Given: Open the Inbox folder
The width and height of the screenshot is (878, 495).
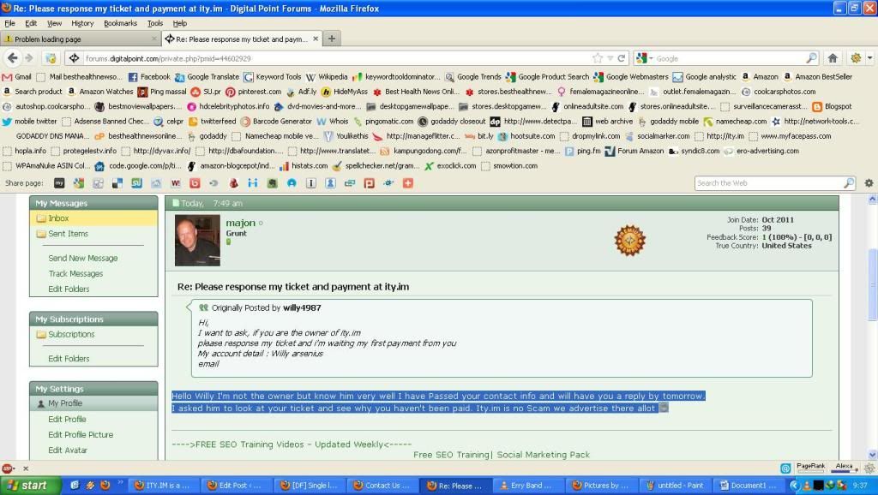Looking at the screenshot, I should click(x=58, y=218).
